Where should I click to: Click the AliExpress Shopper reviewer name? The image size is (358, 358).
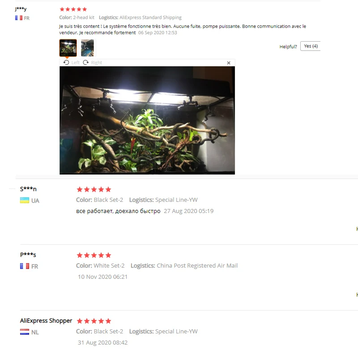coord(46,320)
